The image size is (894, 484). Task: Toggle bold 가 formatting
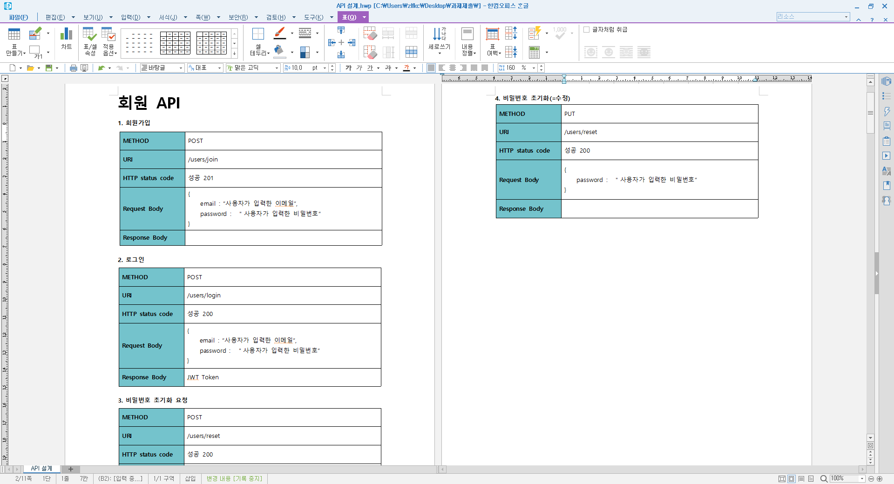coord(349,68)
